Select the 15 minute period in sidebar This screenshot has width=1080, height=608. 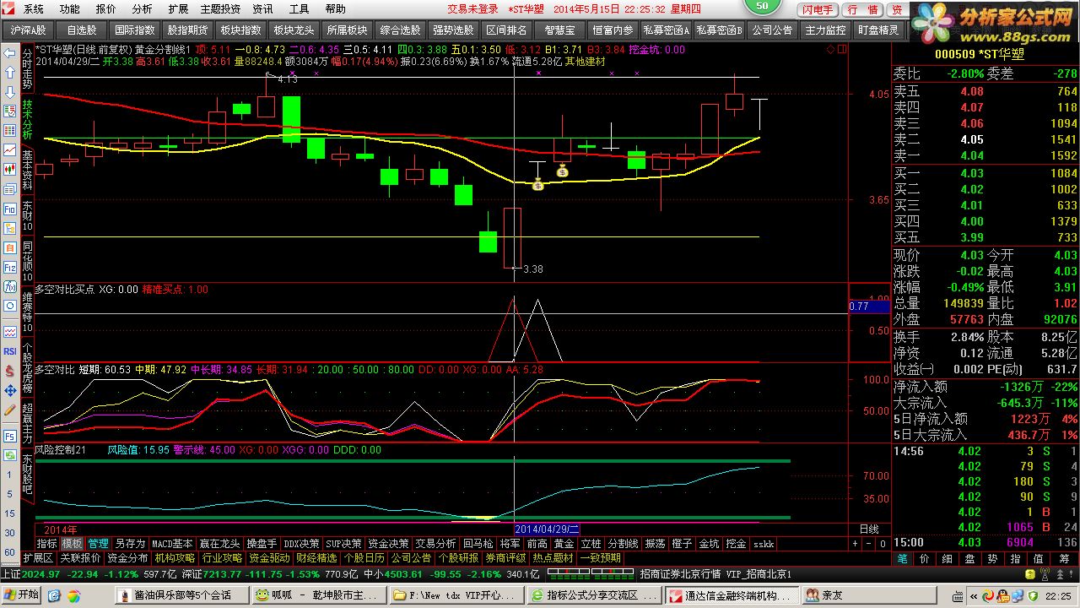(x=8, y=513)
